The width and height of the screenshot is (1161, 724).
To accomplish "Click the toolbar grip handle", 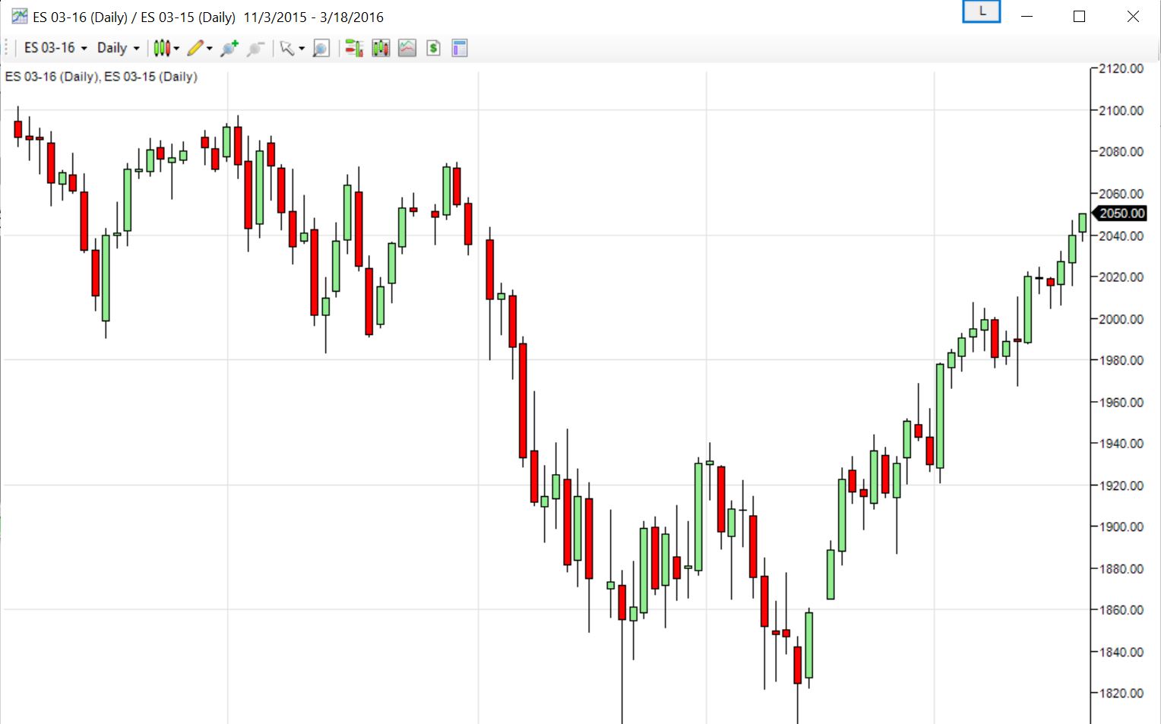I will tap(8, 49).
